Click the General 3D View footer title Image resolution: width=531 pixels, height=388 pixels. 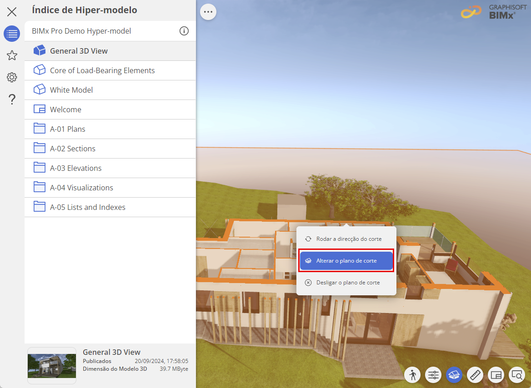coord(111,352)
